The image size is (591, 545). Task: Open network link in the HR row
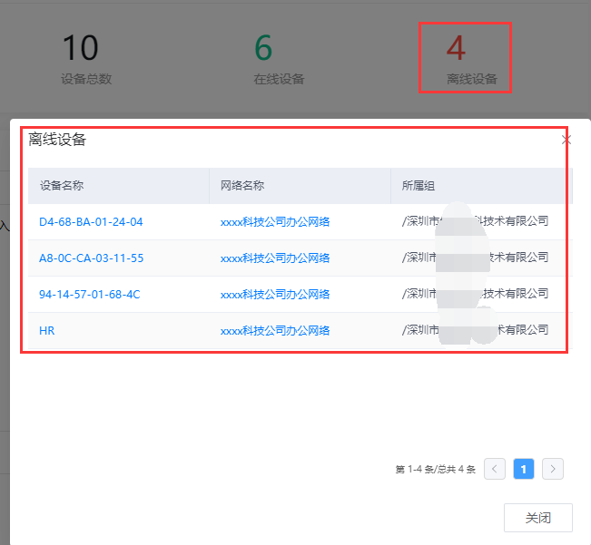pyautogui.click(x=274, y=330)
